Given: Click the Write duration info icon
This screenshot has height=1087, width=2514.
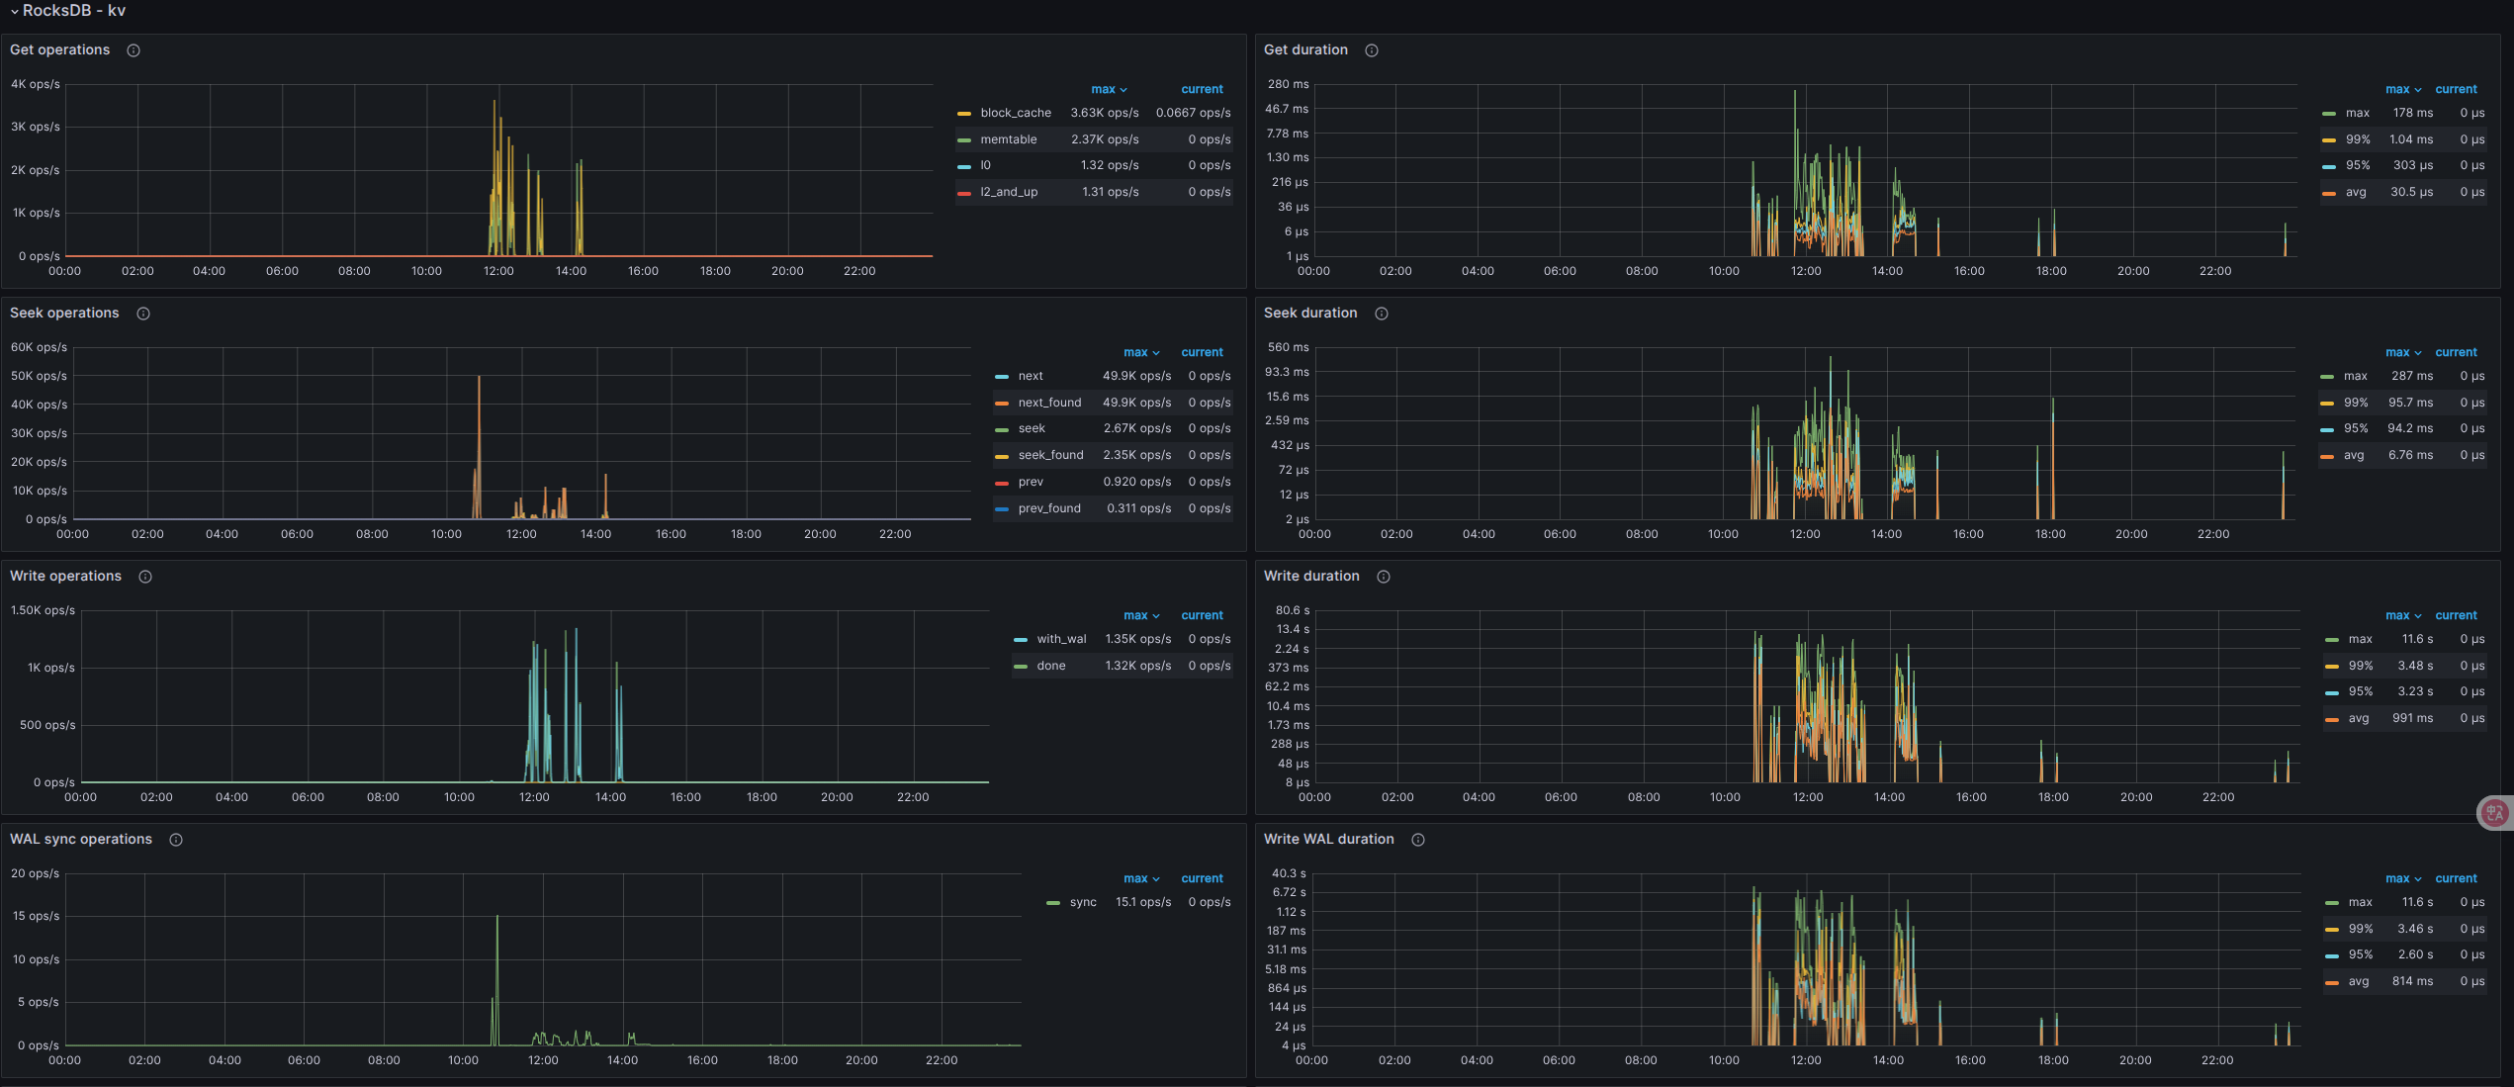Looking at the screenshot, I should (x=1384, y=577).
